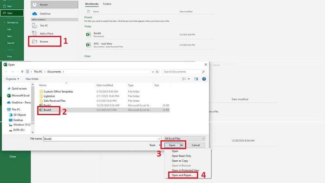Click This PC in address breadcrumb

click(38, 72)
